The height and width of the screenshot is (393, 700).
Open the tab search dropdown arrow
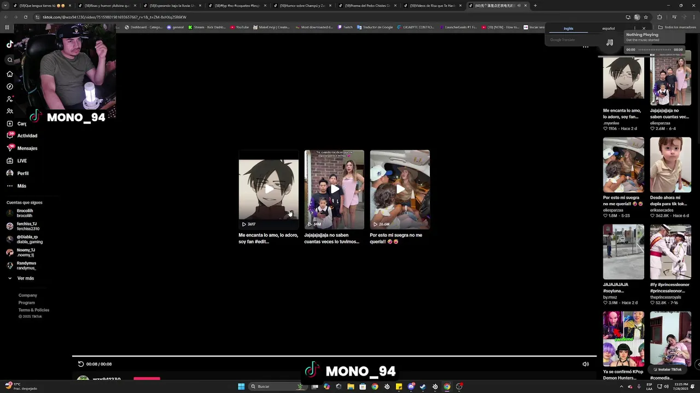[x=7, y=5]
